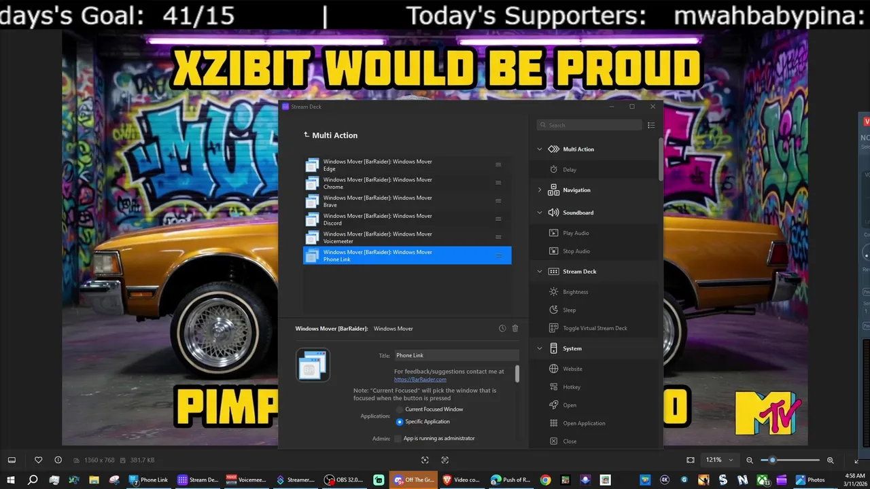Select the Brightness action icon
Viewport: 870px width, 489px height.
point(554,292)
